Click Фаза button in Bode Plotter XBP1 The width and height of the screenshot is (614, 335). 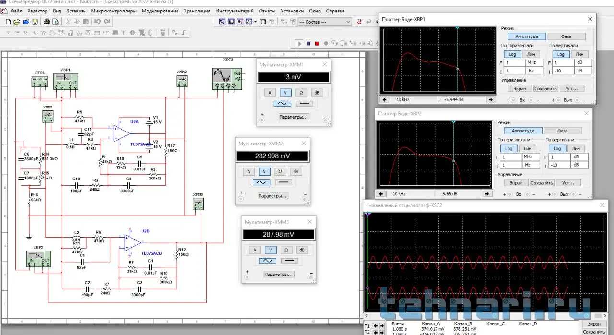[x=566, y=36]
